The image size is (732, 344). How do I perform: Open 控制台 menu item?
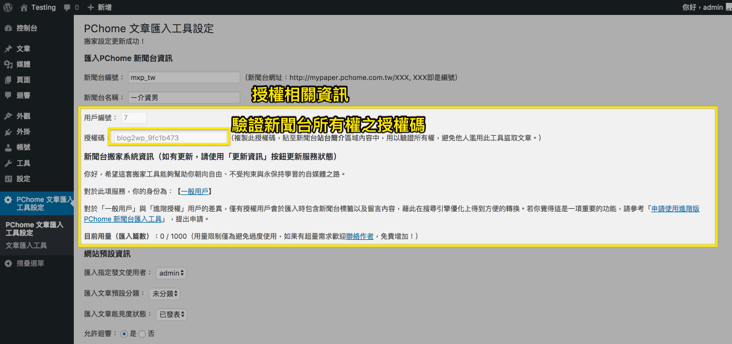[x=37, y=28]
